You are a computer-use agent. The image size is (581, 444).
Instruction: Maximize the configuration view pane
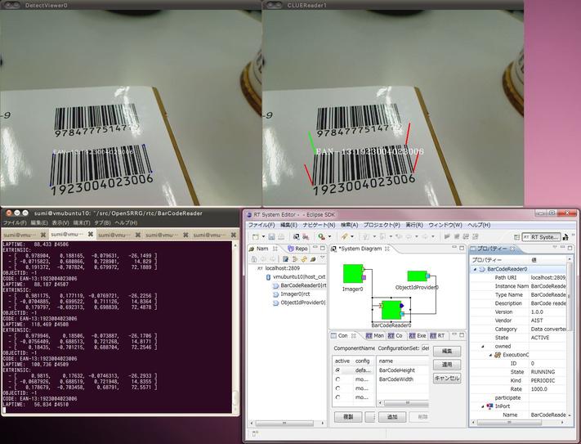(462, 334)
